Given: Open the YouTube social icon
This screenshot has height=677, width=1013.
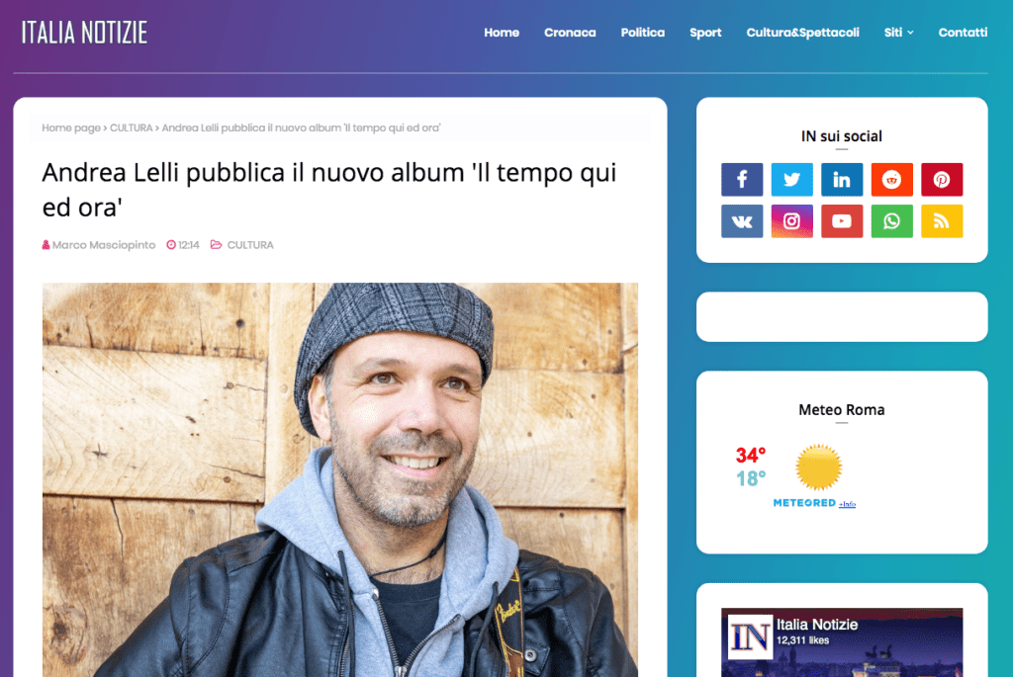Looking at the screenshot, I should (x=842, y=221).
